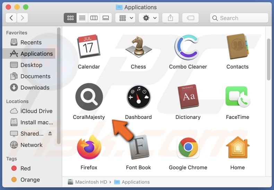Click the Locations section header
This screenshot has width=274, height=190.
point(17,101)
